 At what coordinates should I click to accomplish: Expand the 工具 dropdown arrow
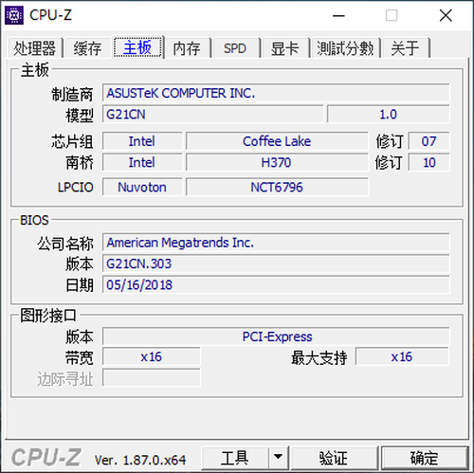click(279, 458)
